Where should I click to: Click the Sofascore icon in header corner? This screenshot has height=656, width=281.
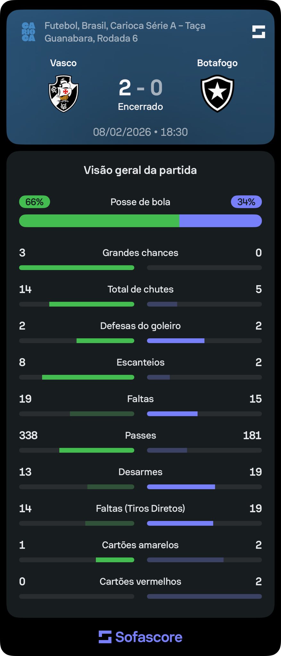pyautogui.click(x=259, y=32)
